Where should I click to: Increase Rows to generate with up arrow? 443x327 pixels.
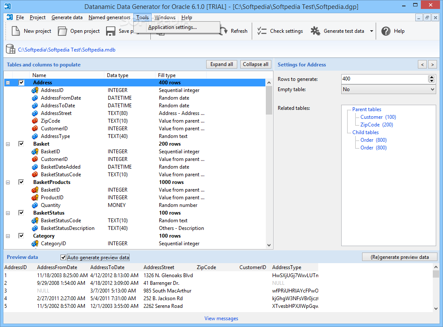coord(431,77)
